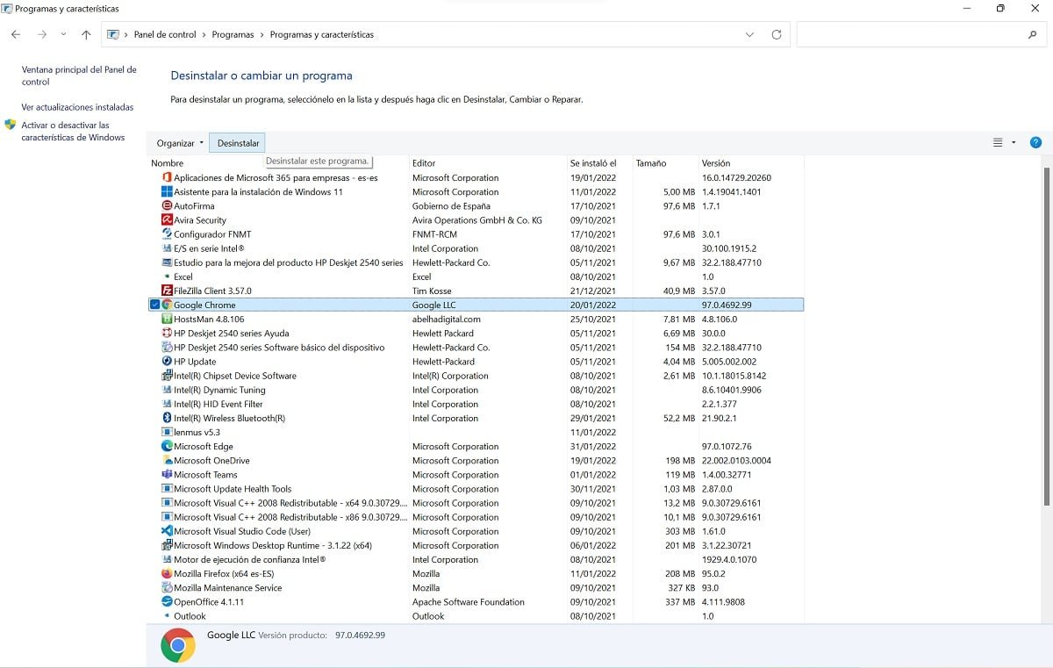Expand the address bar history dropdown

point(749,35)
